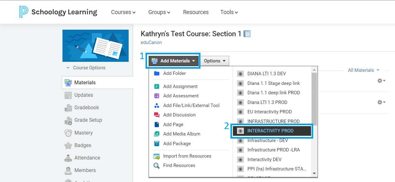
Task: Open the All Materials filter
Action: [x=364, y=70]
